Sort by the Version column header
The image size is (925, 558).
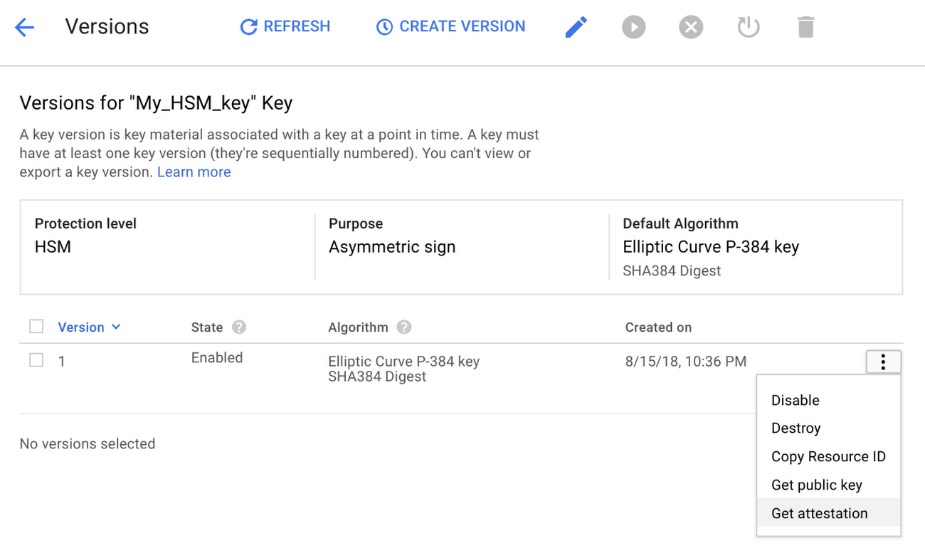point(89,327)
